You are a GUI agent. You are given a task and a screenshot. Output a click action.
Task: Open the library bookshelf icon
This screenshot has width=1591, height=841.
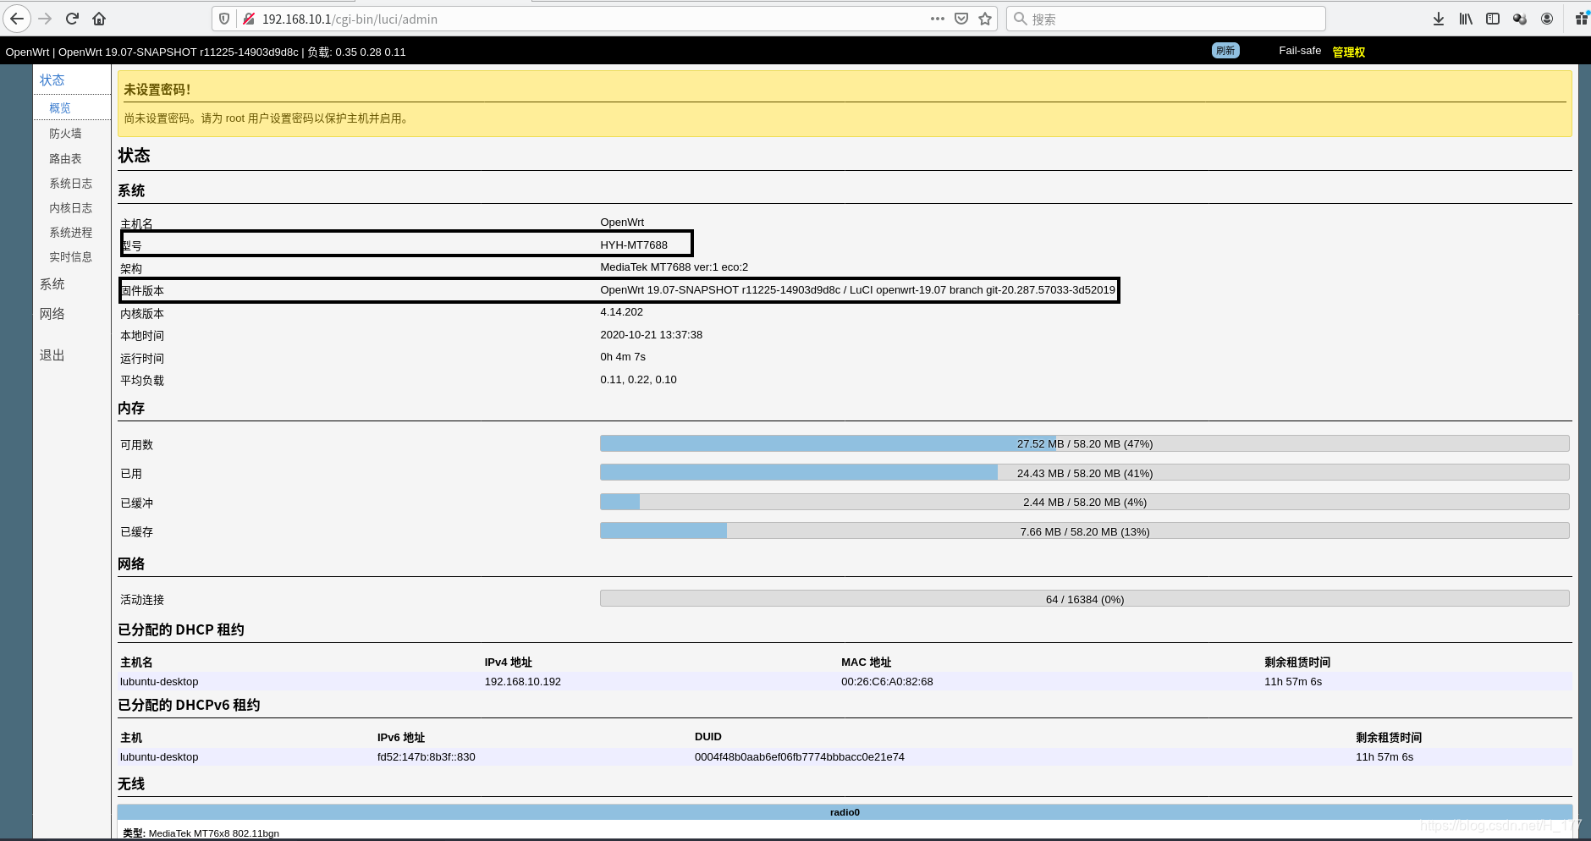(1466, 19)
